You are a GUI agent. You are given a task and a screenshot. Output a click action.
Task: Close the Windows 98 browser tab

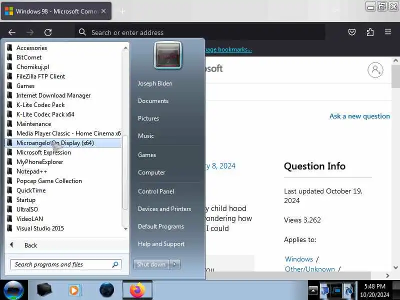103,11
